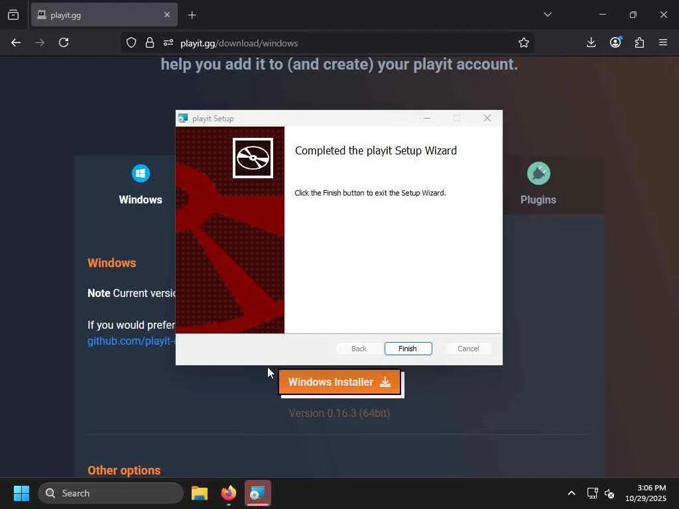Open the Firefox hamburger application menu

pyautogui.click(x=663, y=42)
